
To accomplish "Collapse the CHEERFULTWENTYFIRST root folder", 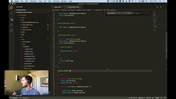I will 24,12.
